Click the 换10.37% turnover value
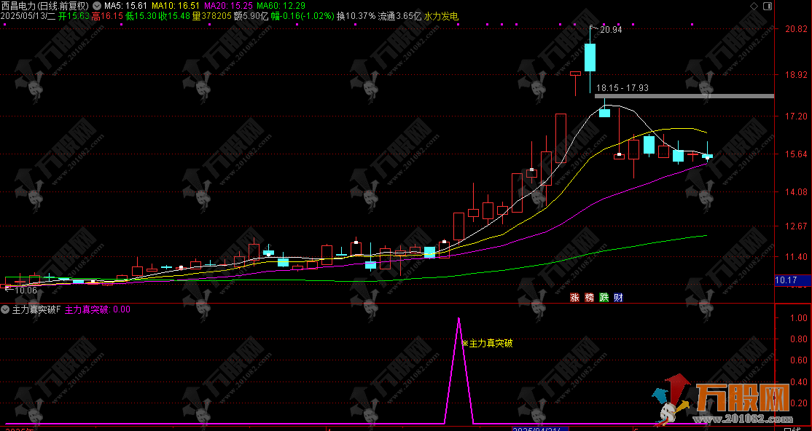Screen dimensions: 812x431 tap(356, 17)
